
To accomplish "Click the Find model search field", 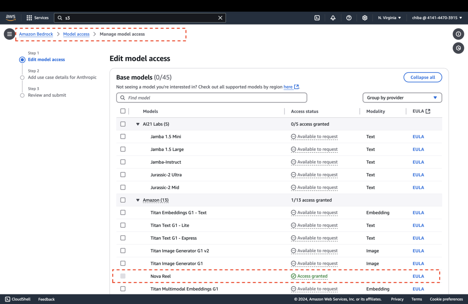I will point(212,98).
